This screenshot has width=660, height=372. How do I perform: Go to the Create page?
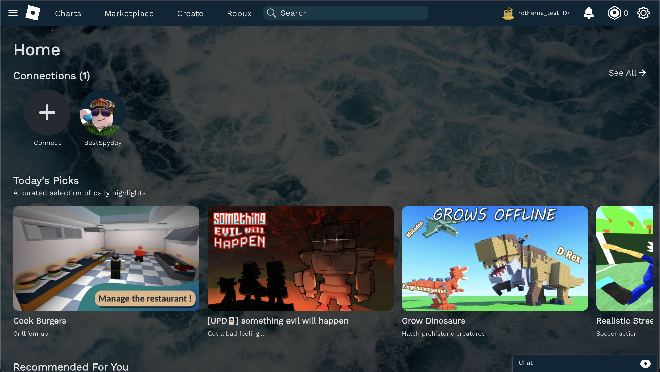pyautogui.click(x=190, y=13)
